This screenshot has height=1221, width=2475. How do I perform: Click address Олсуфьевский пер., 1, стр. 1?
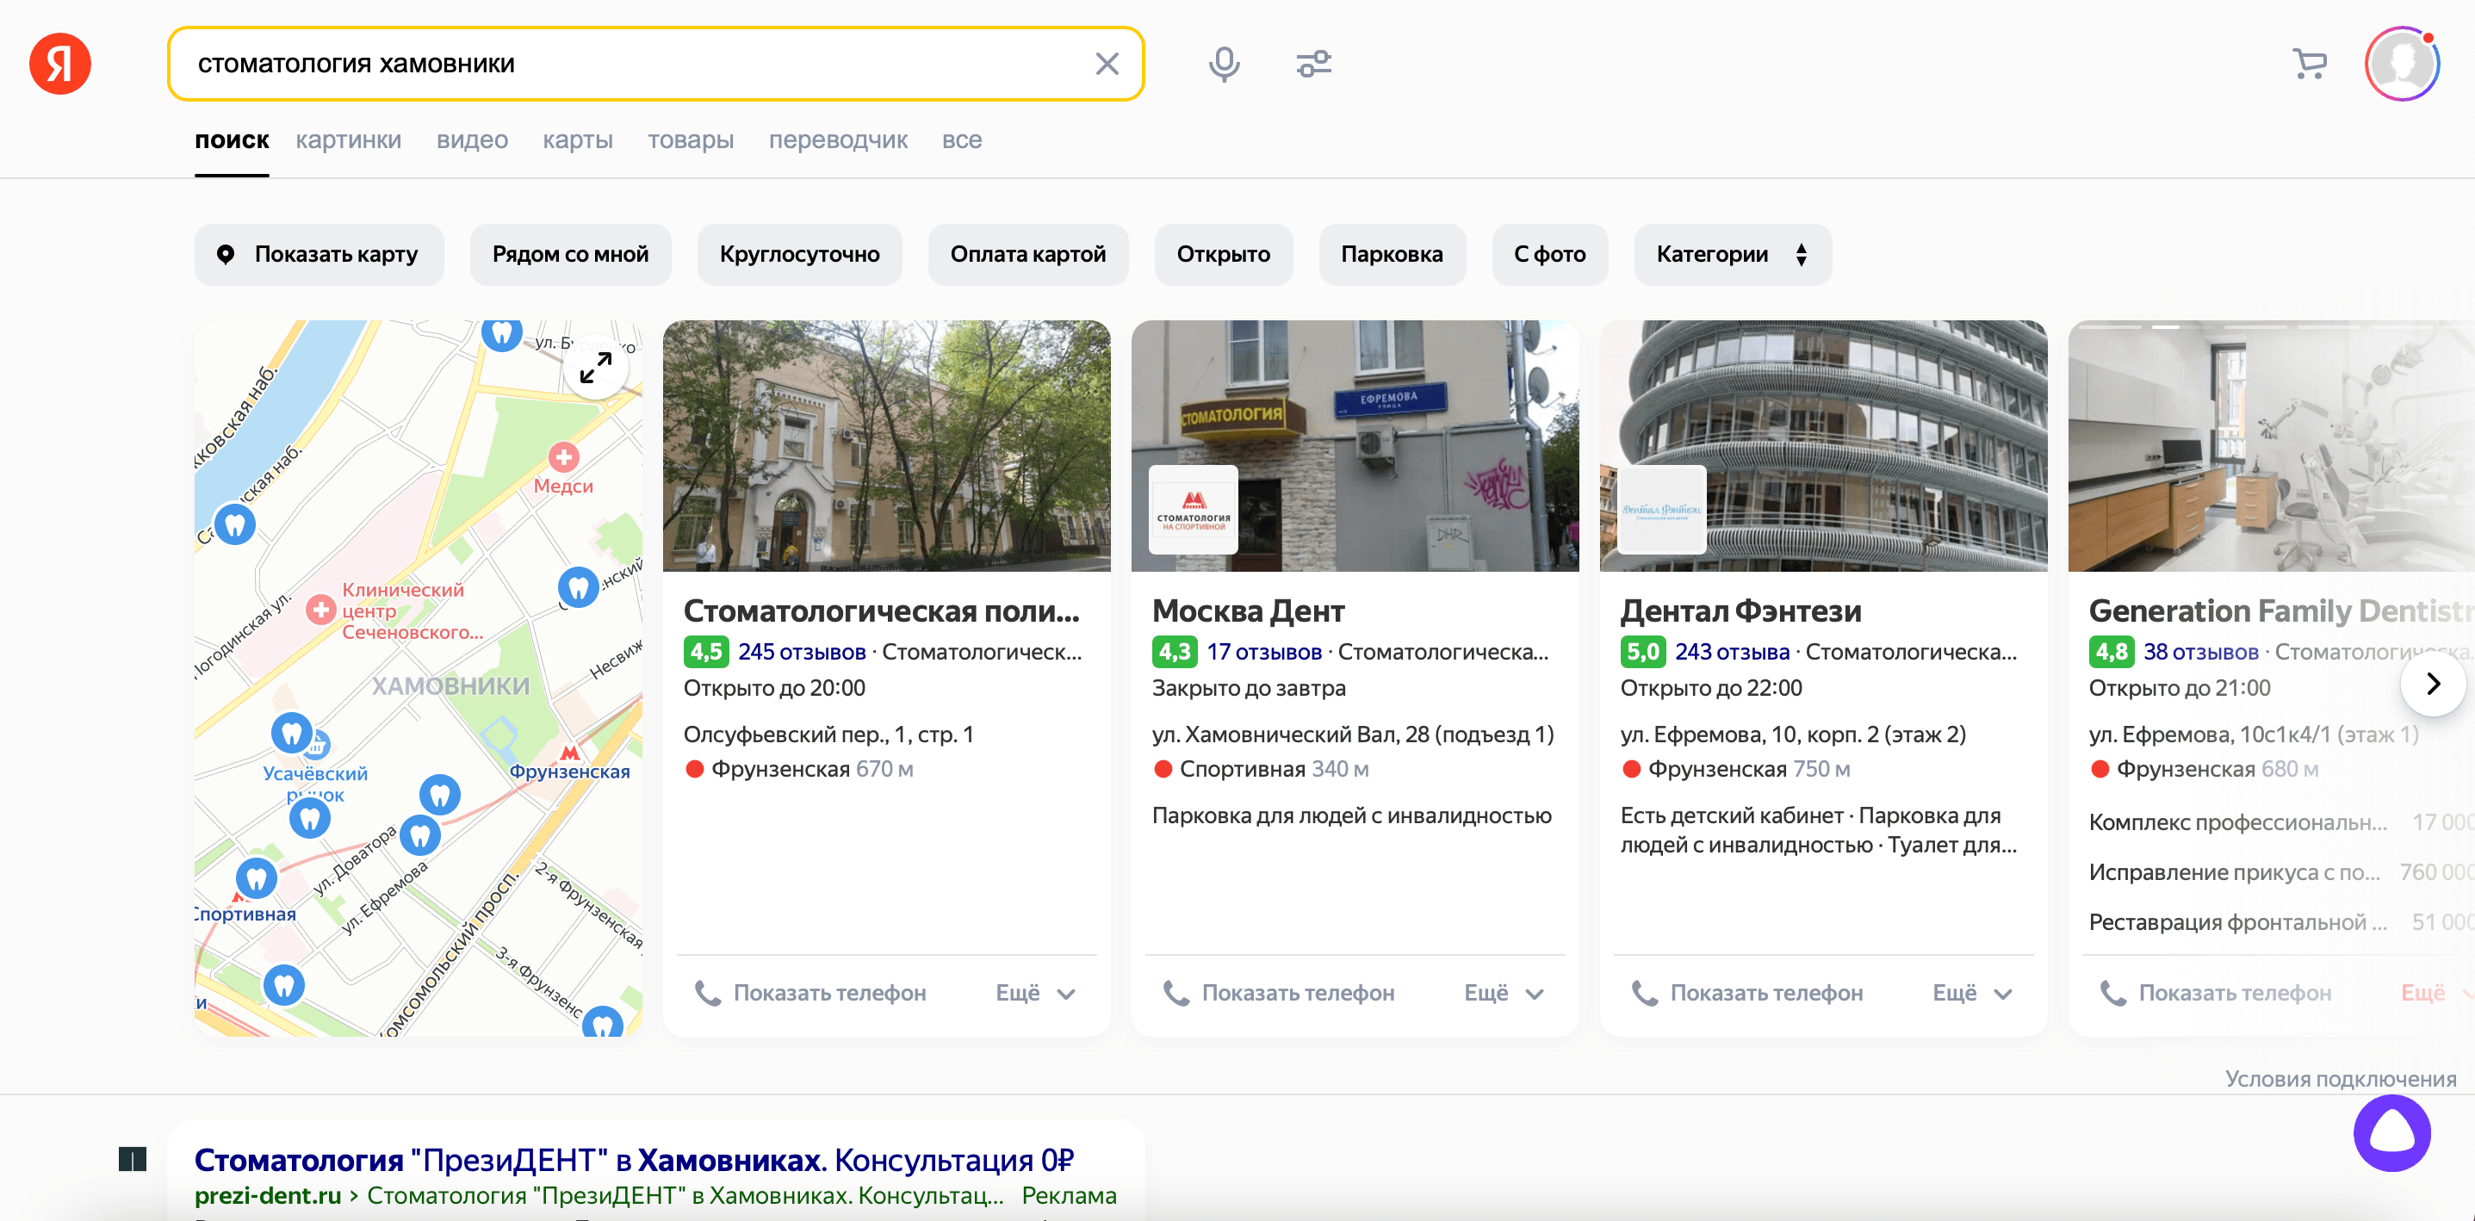point(828,734)
